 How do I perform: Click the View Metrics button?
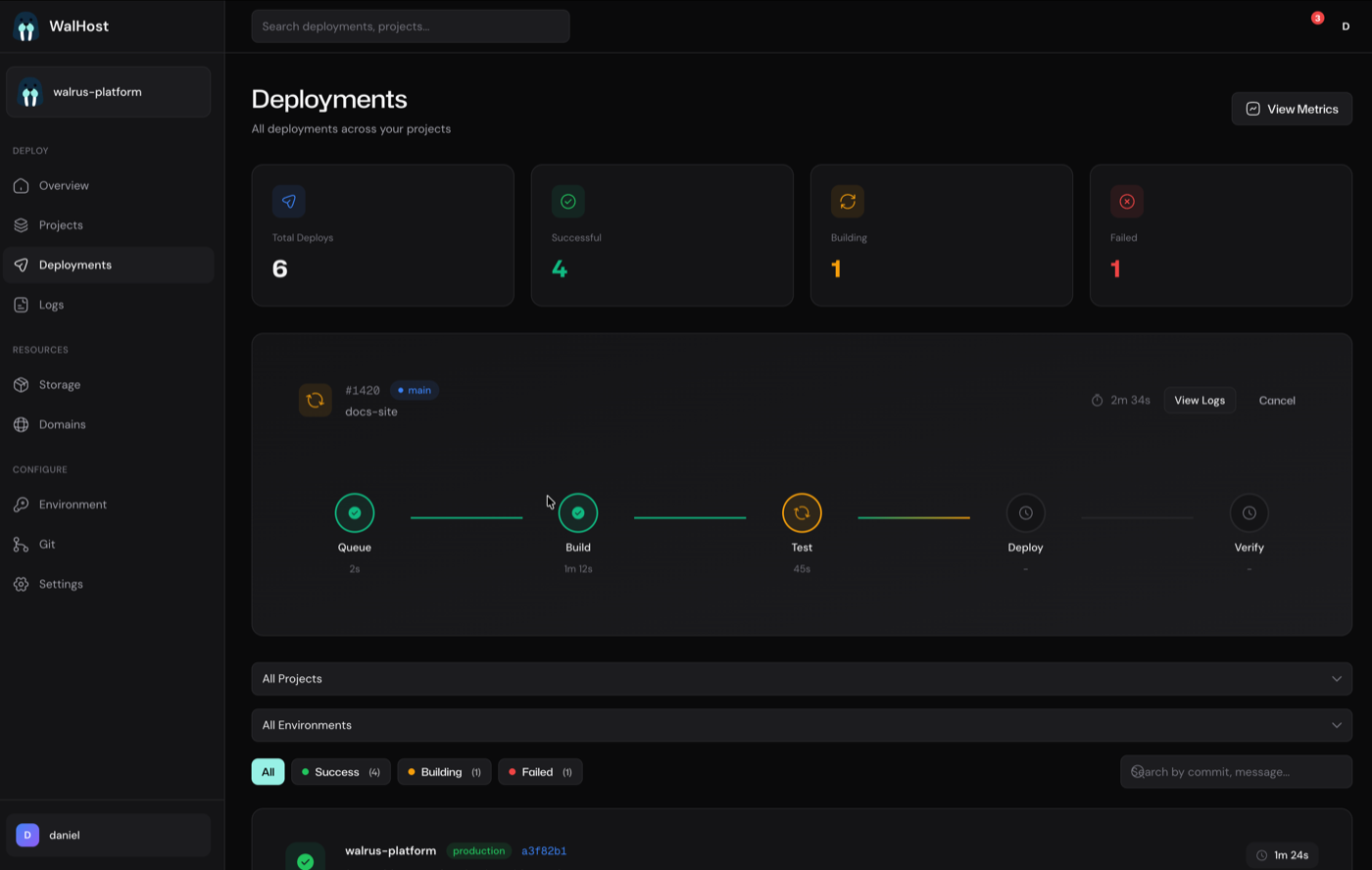pyautogui.click(x=1292, y=109)
